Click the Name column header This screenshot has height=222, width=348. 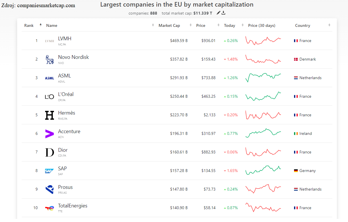(52, 25)
